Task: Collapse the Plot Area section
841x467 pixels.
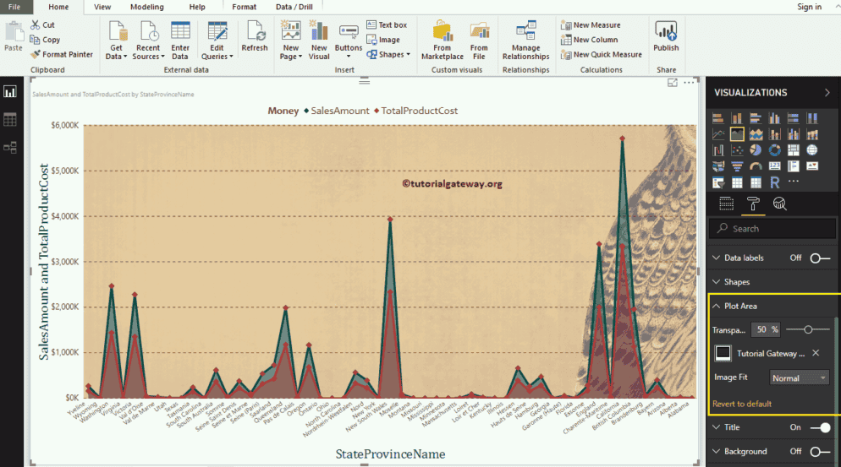Action: pos(716,306)
